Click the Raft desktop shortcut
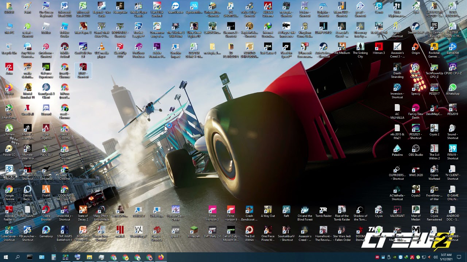The image size is (467, 262). click(x=286, y=212)
